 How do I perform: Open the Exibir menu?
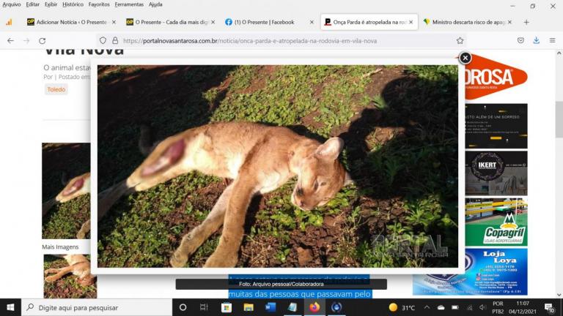click(51, 4)
